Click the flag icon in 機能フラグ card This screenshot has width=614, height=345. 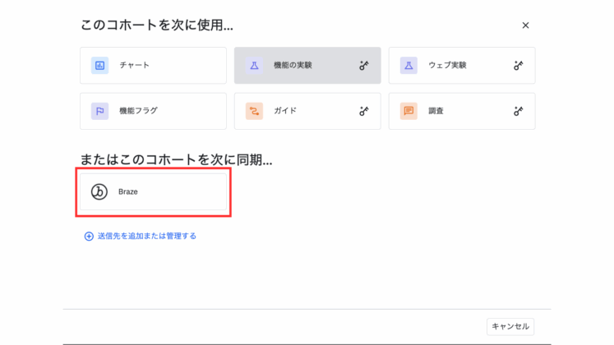tap(99, 111)
